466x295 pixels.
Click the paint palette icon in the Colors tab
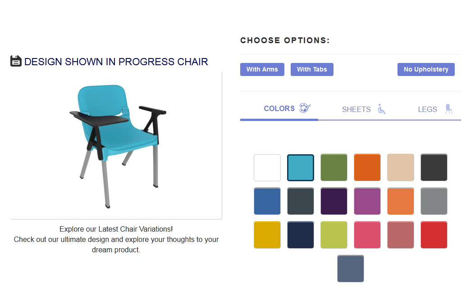(x=305, y=108)
